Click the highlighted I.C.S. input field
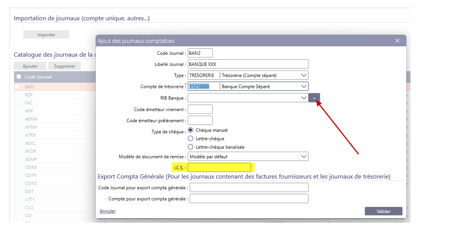Image resolution: width=451 pixels, height=226 pixels. 219,168
